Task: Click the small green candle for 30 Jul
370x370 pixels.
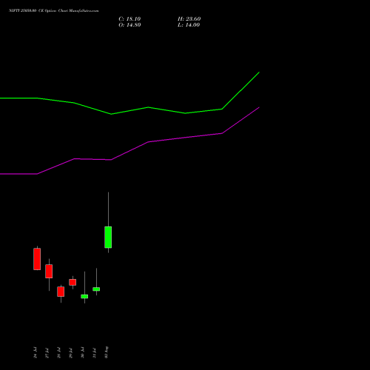Action: tap(84, 296)
